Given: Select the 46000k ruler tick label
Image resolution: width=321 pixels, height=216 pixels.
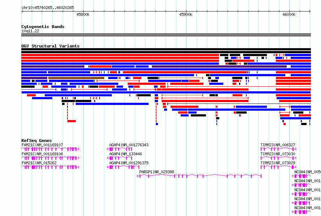Looking at the screenshot, I should (289, 14).
